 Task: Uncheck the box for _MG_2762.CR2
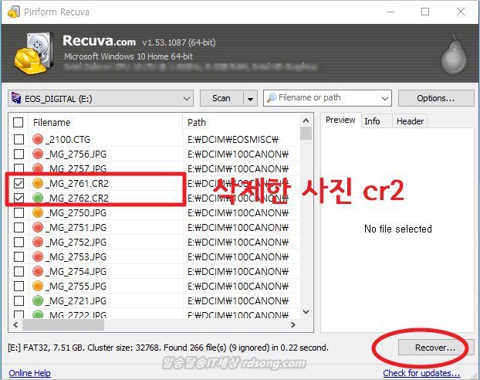pos(19,198)
